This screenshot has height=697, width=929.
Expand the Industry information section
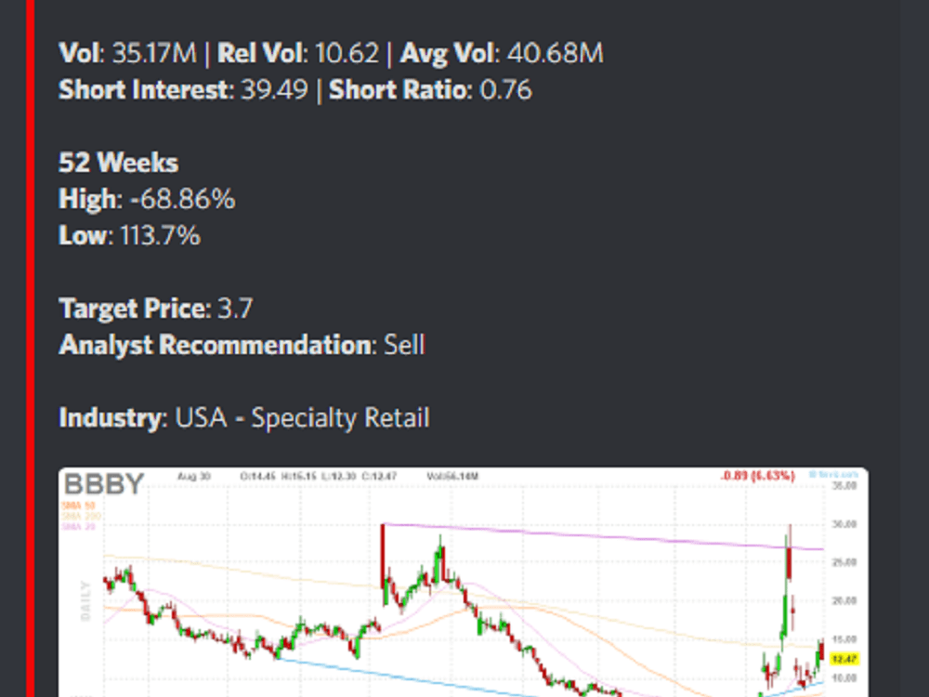(111, 417)
